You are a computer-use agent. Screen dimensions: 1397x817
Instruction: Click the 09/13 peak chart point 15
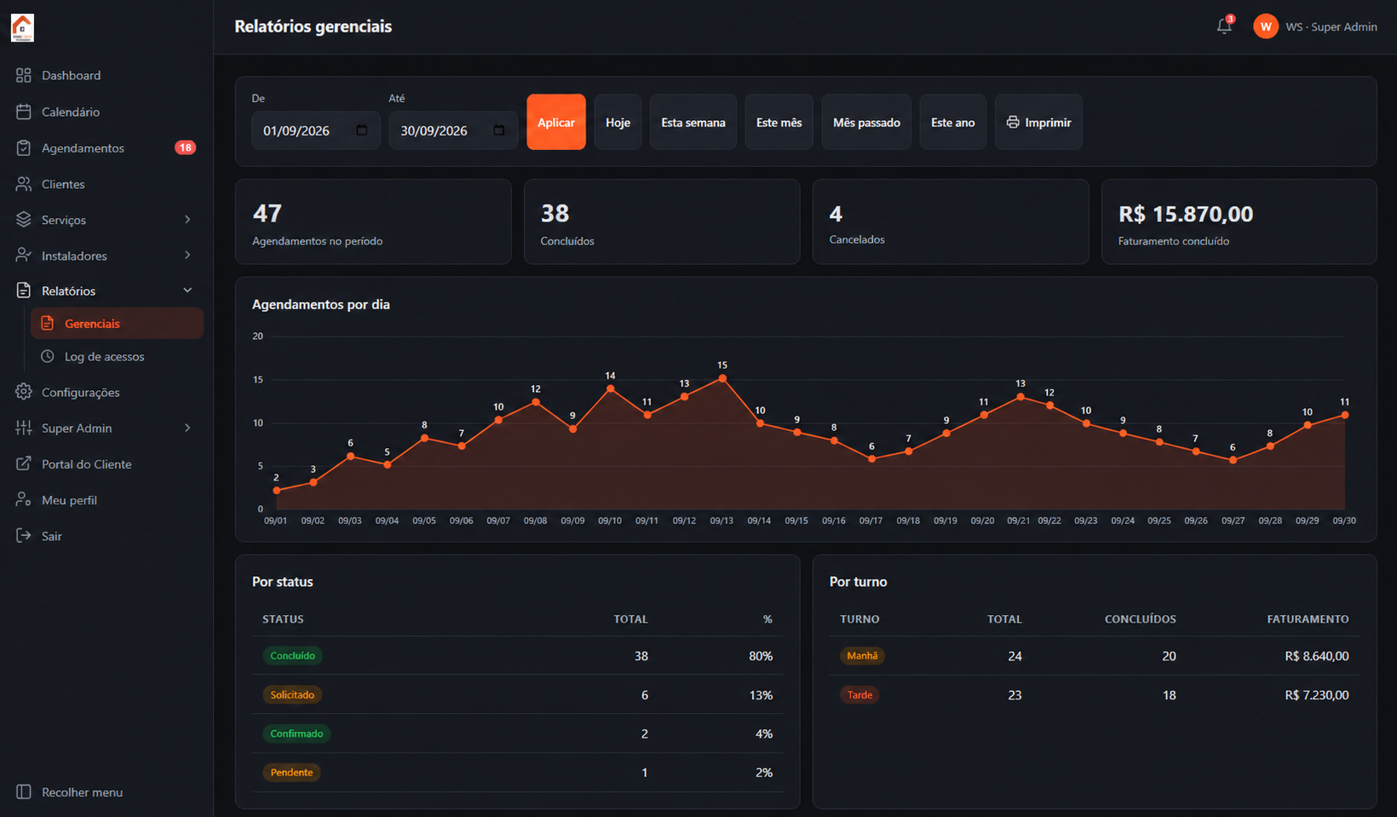(x=722, y=378)
